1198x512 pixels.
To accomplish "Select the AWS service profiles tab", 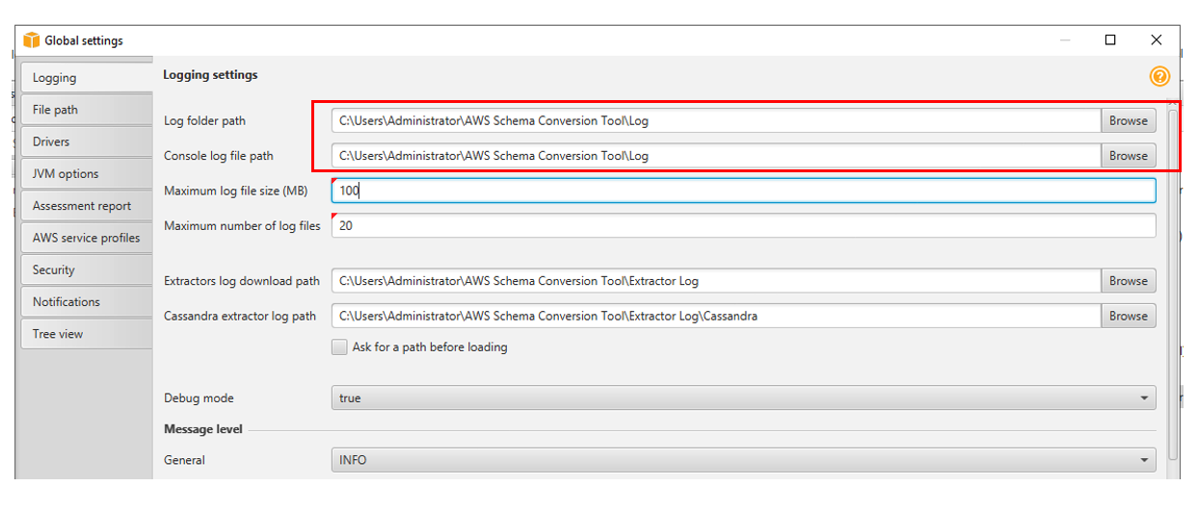I will (x=87, y=238).
